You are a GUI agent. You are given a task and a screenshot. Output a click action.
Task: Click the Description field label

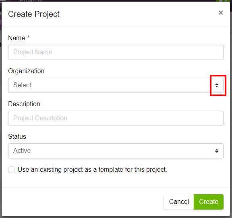point(24,104)
